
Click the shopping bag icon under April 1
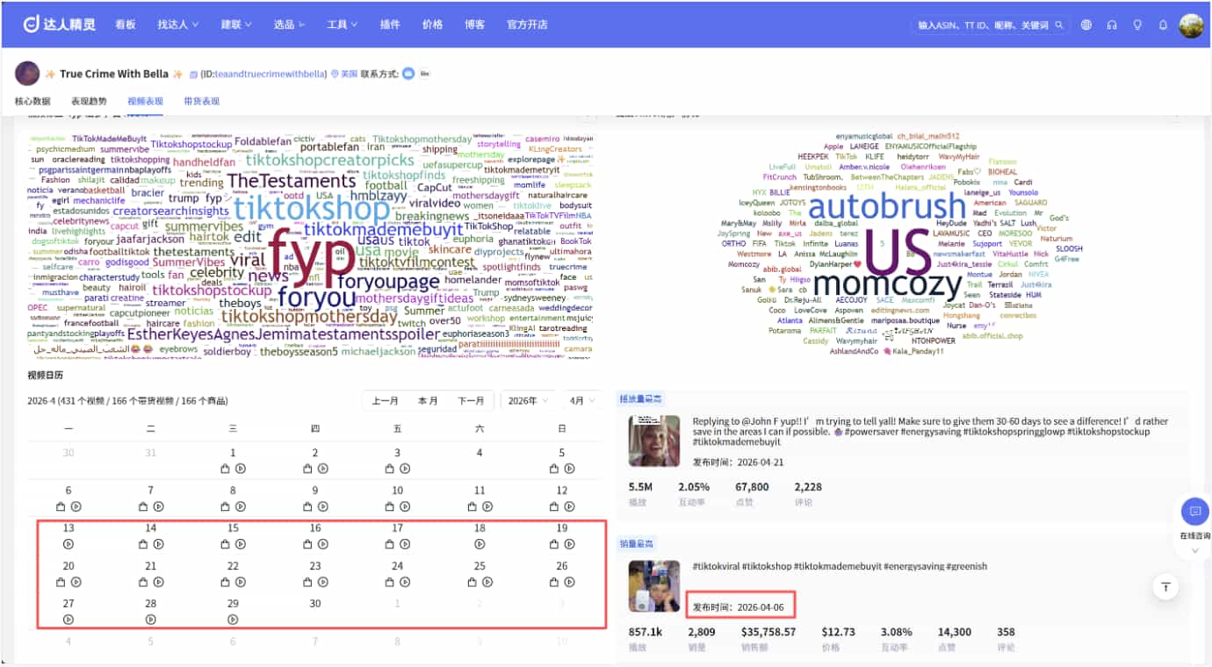pos(226,469)
